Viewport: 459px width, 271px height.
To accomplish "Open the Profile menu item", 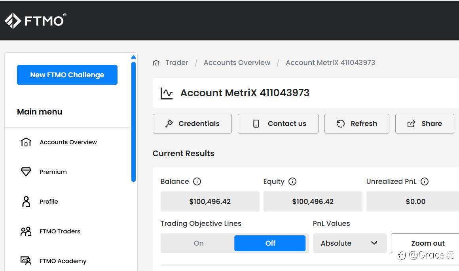I will point(49,202).
